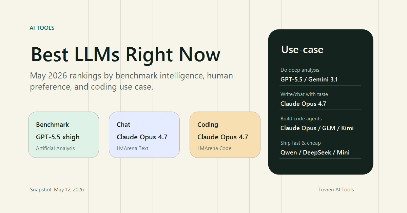Select the Chat card
The width and height of the screenshot is (407, 213).
pos(144,135)
